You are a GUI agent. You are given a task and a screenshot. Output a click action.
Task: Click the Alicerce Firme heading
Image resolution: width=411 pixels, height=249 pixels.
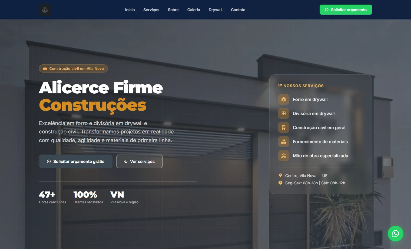coord(101,87)
